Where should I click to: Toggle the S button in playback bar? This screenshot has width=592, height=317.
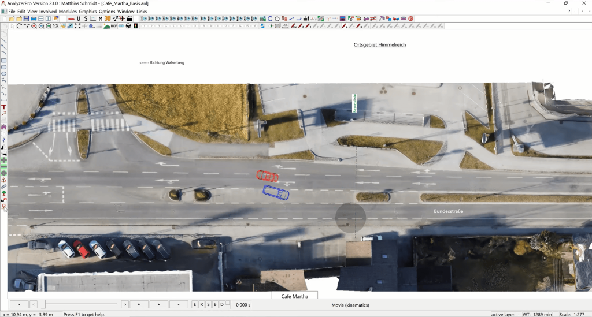(208, 304)
